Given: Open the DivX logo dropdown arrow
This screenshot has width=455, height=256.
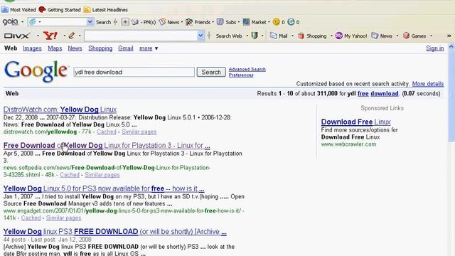Looking at the screenshot, I should (x=38, y=36).
